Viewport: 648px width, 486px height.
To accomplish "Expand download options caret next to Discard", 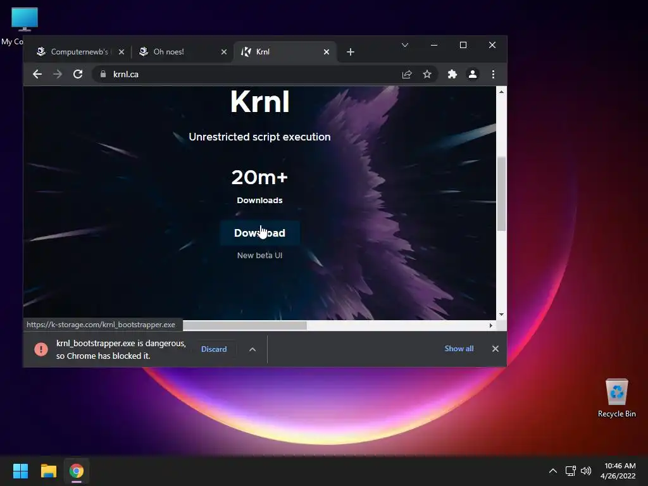I will click(252, 349).
